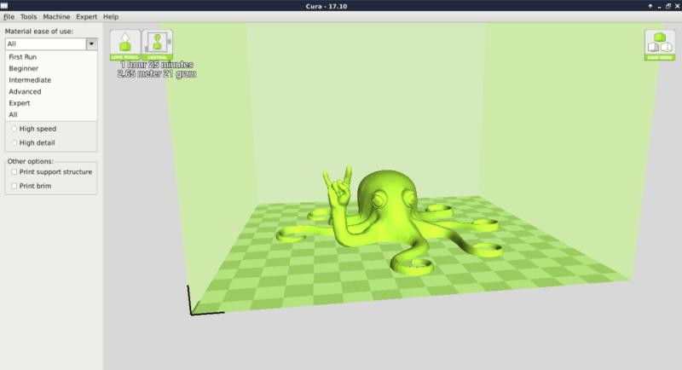Viewport: 682px width, 370px height.
Task: Open the printer Control icon button
Action: 157,43
